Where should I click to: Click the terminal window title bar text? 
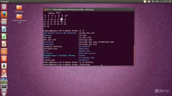[x=73, y=10]
